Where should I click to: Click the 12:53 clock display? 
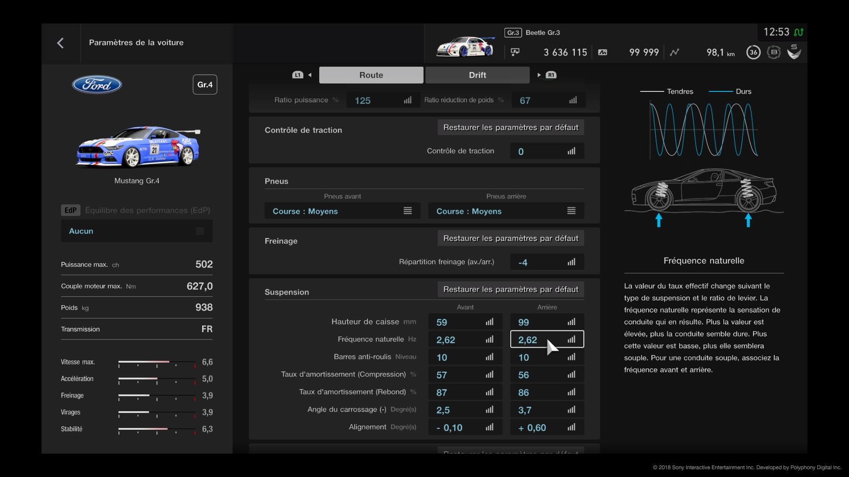point(776,32)
